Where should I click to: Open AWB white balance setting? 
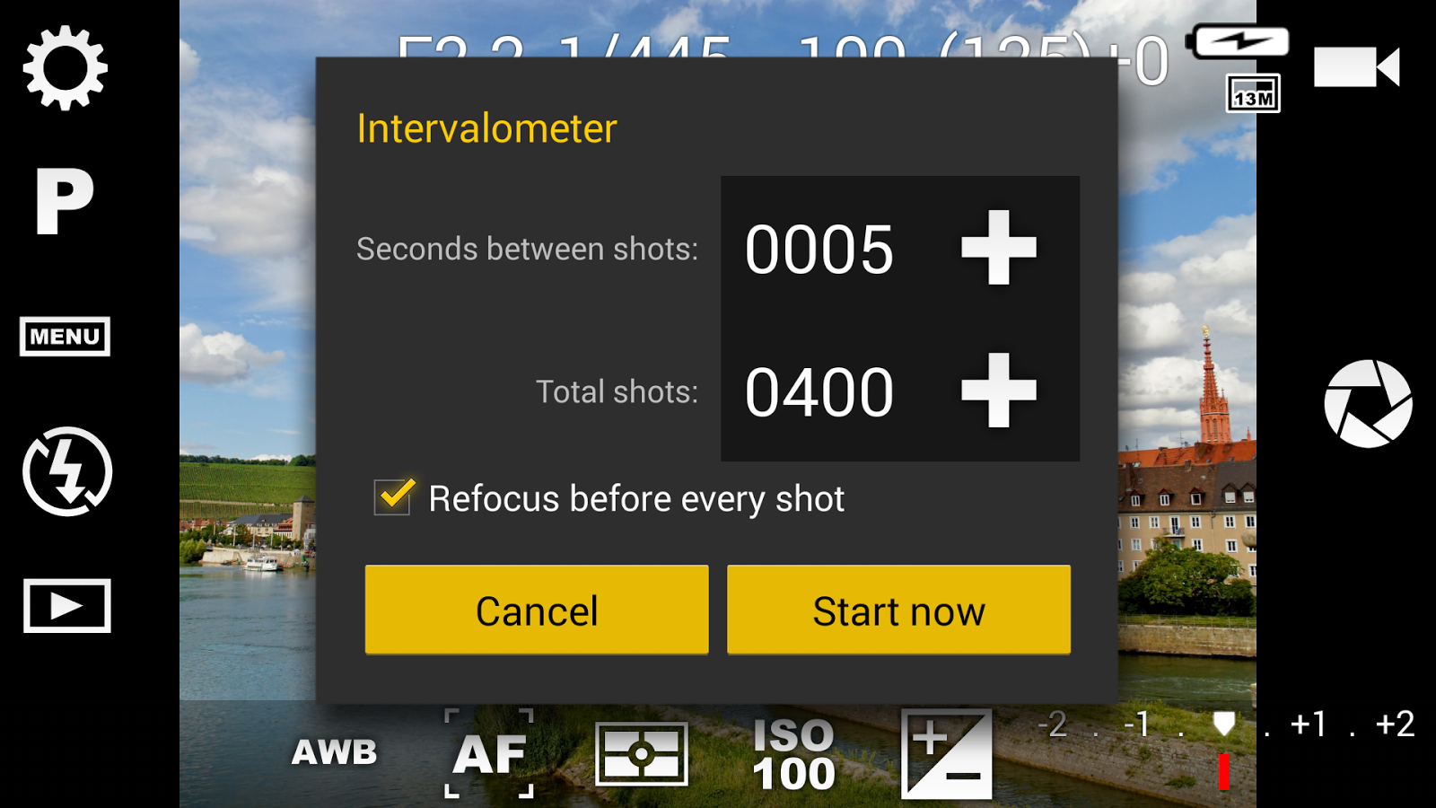(335, 752)
